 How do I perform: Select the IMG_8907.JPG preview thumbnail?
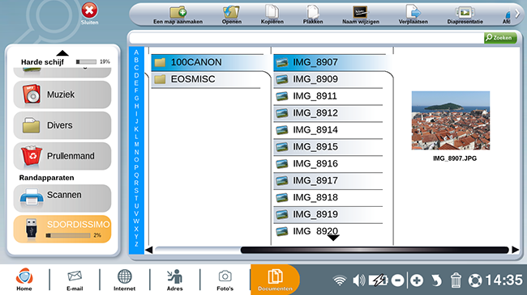[x=451, y=120]
